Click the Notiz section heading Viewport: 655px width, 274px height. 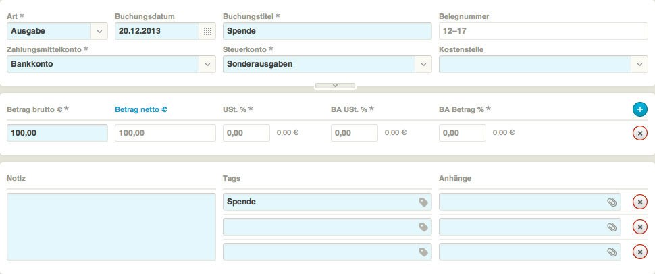point(16,178)
